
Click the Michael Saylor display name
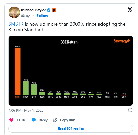[x=34, y=10]
